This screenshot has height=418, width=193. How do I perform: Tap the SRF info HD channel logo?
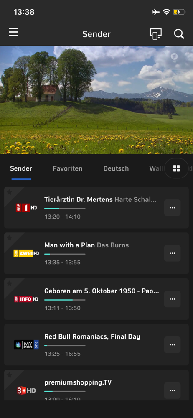coord(26,299)
